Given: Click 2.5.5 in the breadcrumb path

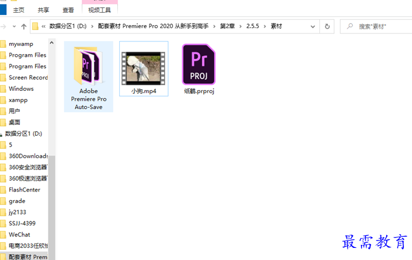Looking at the screenshot, I should coord(253,26).
